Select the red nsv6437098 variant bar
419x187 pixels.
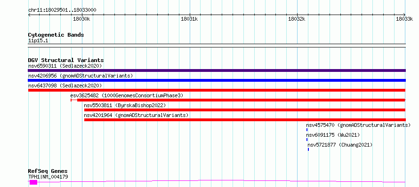pyautogui.click(x=217, y=90)
